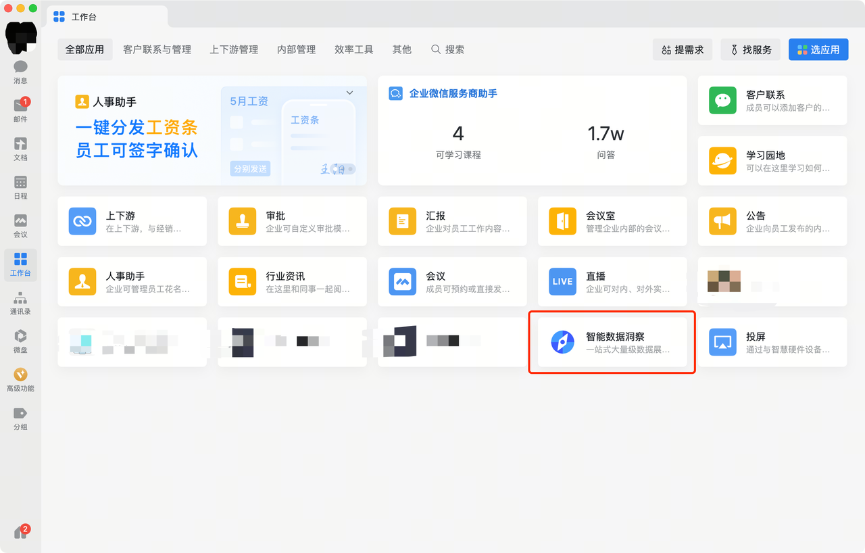Open the 上下游管理 tab

click(234, 49)
